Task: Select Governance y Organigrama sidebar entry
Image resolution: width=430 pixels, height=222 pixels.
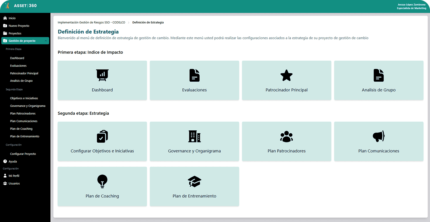Action: (x=28, y=106)
